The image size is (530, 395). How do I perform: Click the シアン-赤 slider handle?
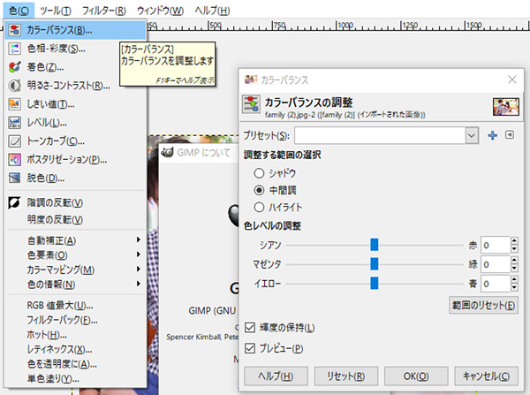tap(375, 245)
